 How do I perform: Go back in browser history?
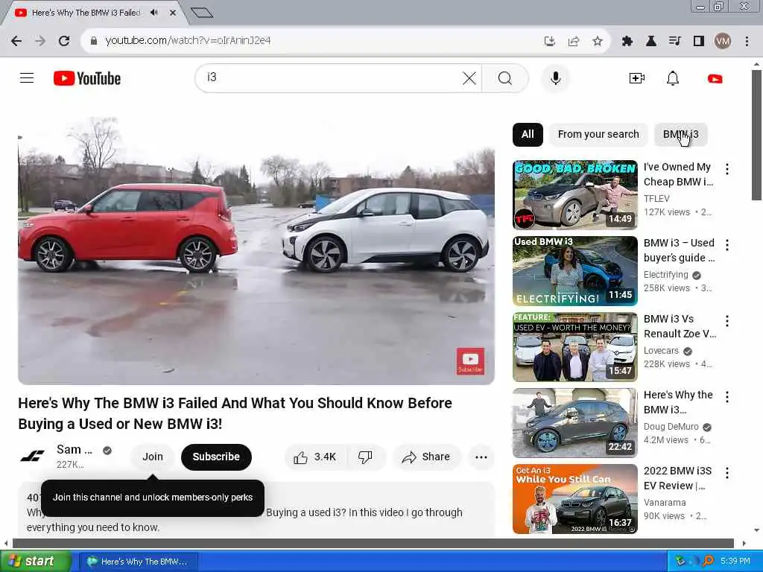16,41
